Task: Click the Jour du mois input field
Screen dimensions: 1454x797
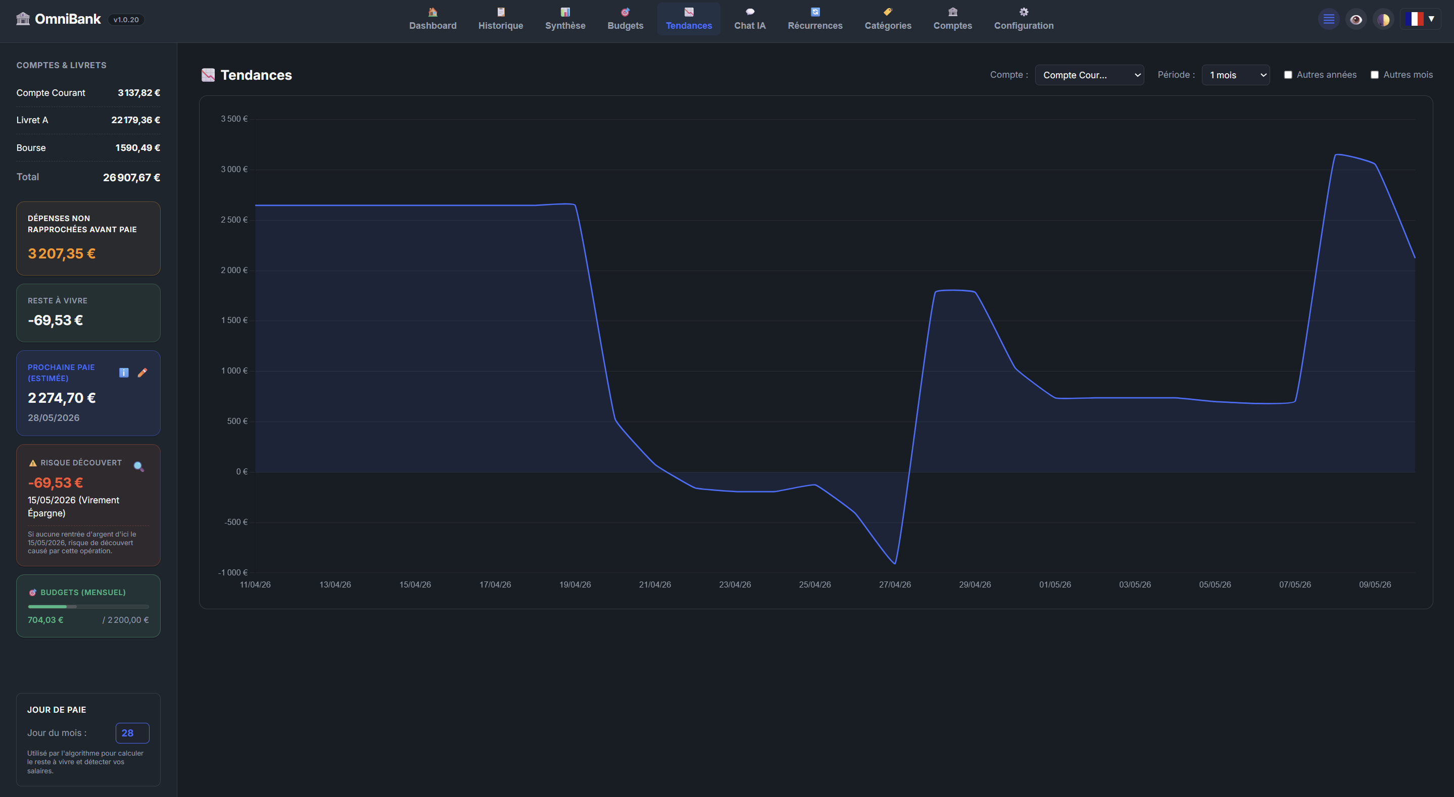Action: (132, 733)
